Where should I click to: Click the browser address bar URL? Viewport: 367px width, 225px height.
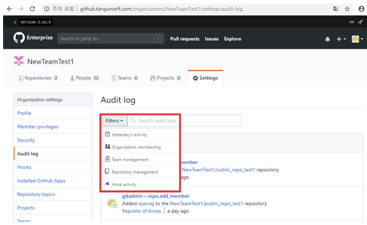click(x=161, y=9)
